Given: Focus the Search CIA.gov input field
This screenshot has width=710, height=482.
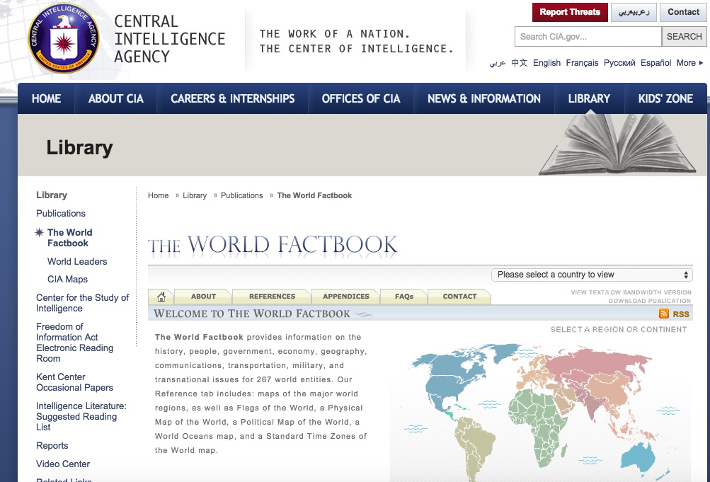Looking at the screenshot, I should (x=588, y=37).
